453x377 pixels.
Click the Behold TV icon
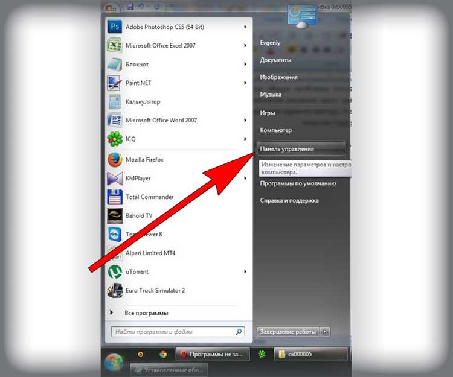pyautogui.click(x=115, y=216)
